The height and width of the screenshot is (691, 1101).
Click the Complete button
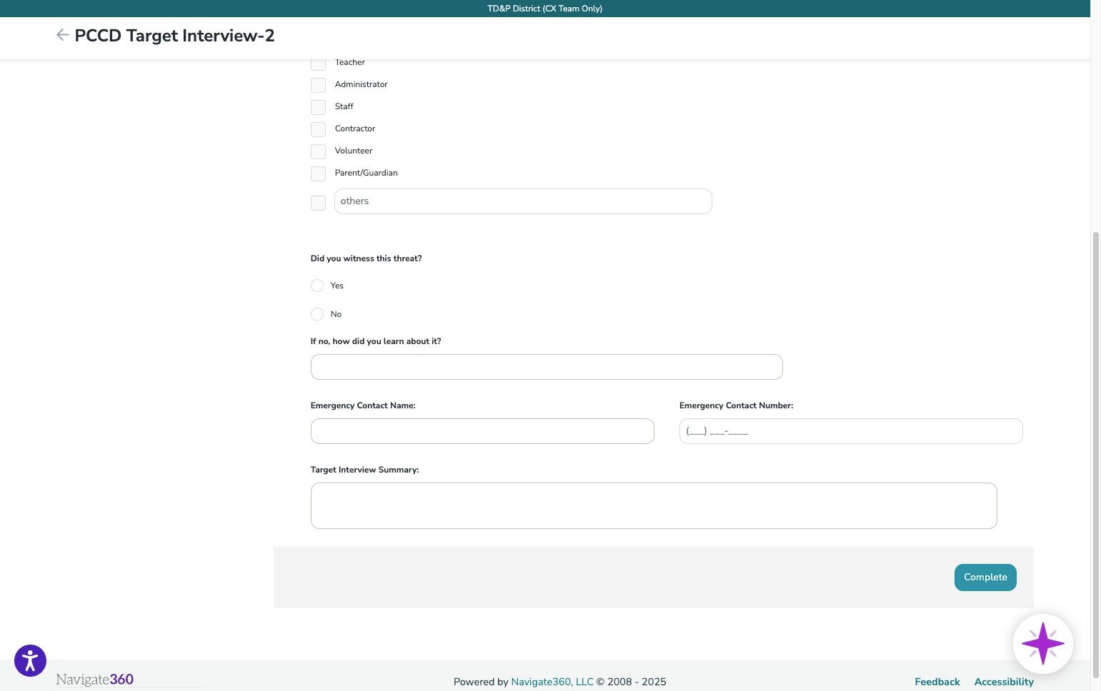point(985,577)
